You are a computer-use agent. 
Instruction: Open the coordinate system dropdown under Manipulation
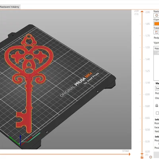157,88
